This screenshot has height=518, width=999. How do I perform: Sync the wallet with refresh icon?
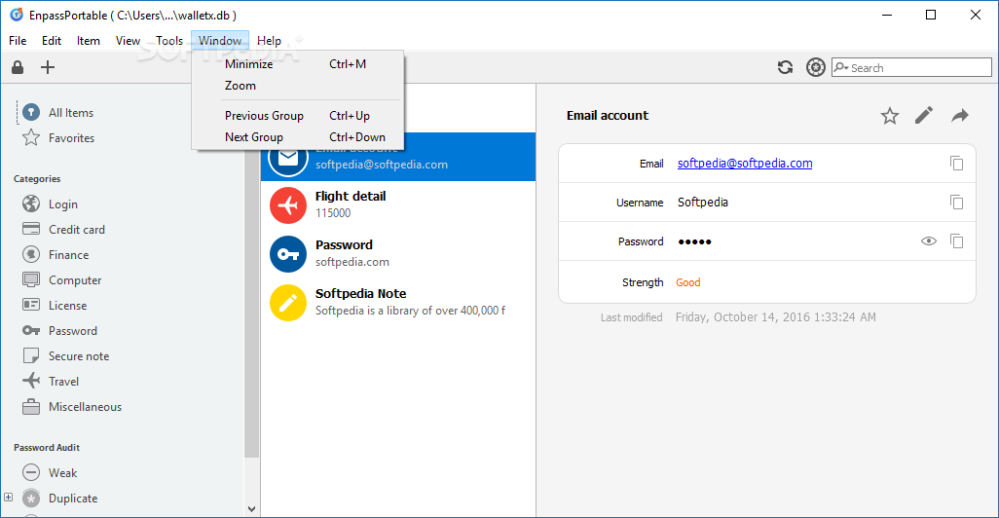(x=785, y=67)
